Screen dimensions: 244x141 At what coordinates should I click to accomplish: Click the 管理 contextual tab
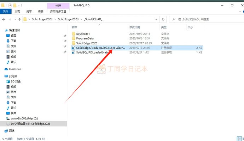click(58, 6)
